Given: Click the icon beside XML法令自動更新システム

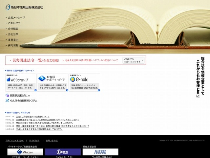Looking at the screenshot, I should 7,101.
